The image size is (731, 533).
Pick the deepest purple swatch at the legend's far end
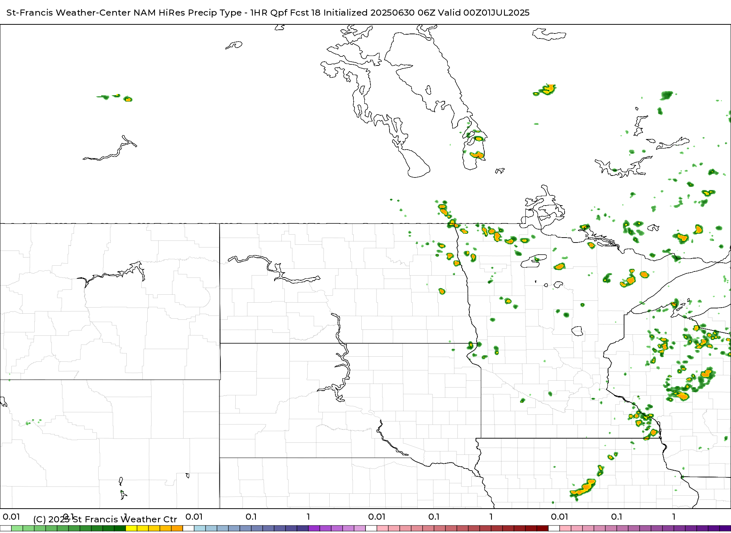pos(725,528)
